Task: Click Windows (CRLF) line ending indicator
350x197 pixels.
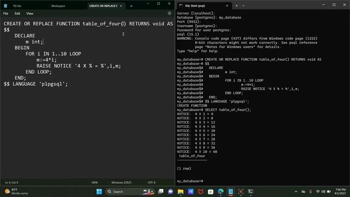Action: coord(121,182)
